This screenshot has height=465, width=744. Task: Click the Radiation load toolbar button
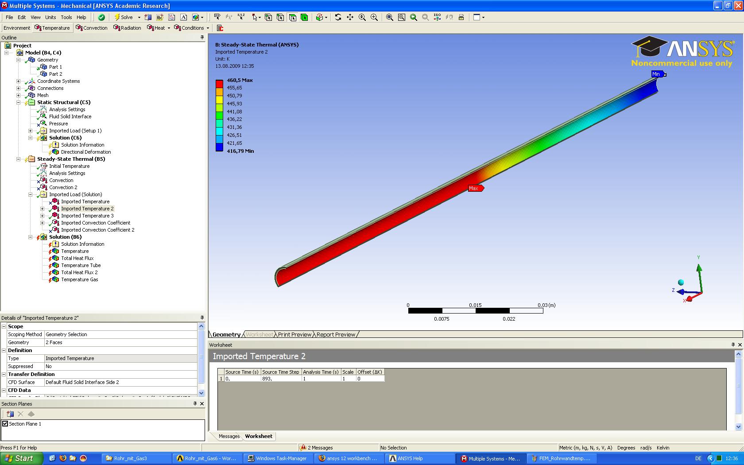click(x=127, y=28)
